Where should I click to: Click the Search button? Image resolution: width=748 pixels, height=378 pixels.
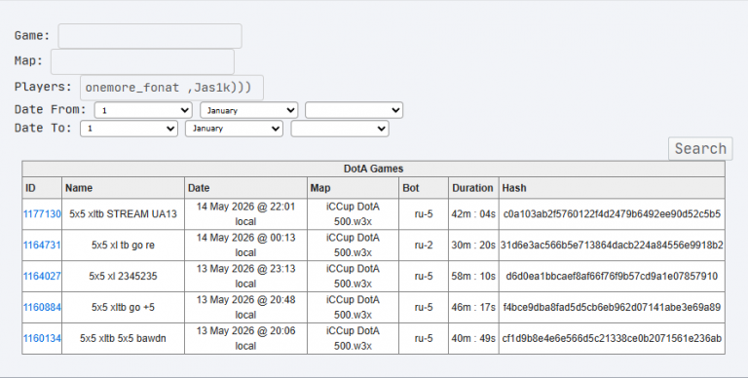[700, 148]
